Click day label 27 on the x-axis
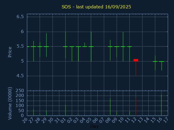 [x=31, y=120]
